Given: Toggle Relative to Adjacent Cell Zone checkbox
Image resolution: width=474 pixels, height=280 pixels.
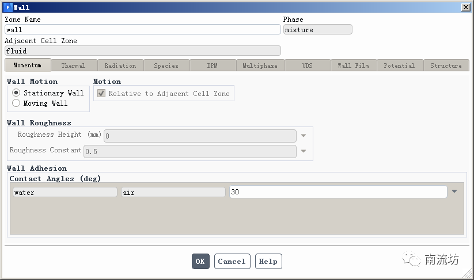Looking at the screenshot, I should [101, 93].
